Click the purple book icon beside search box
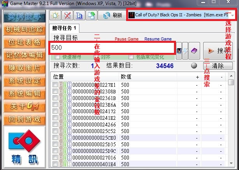The height and width of the screenshot is (170, 239). click(195, 50)
